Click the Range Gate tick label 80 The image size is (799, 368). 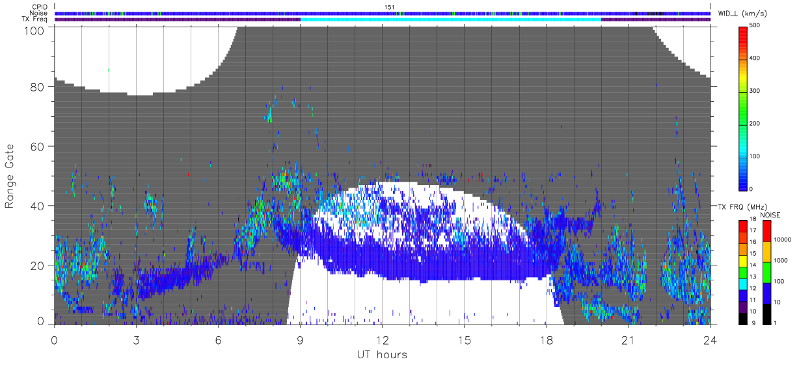[x=36, y=87]
